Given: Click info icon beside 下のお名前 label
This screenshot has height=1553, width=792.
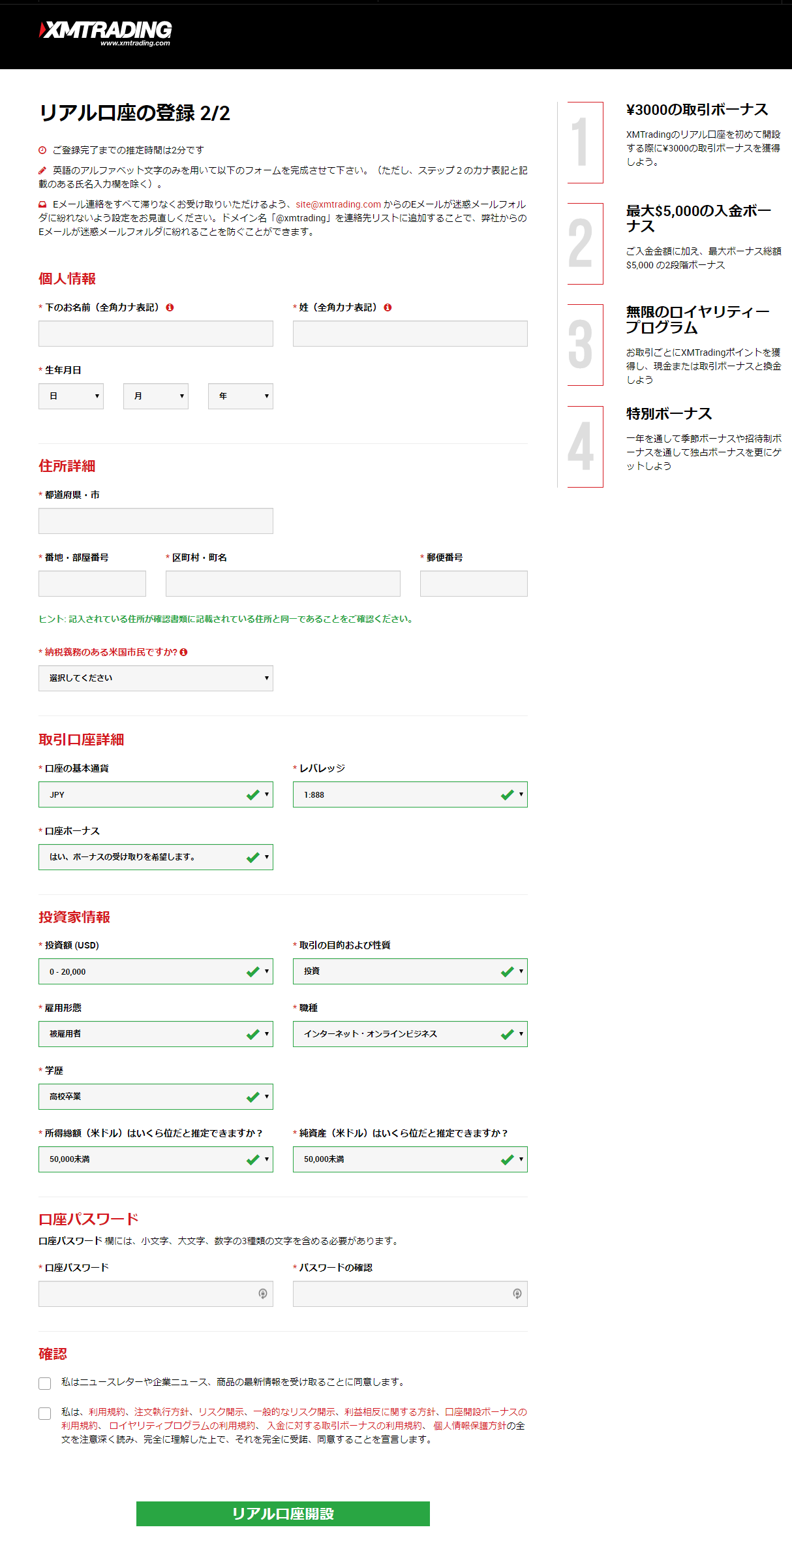Looking at the screenshot, I should click(x=170, y=307).
